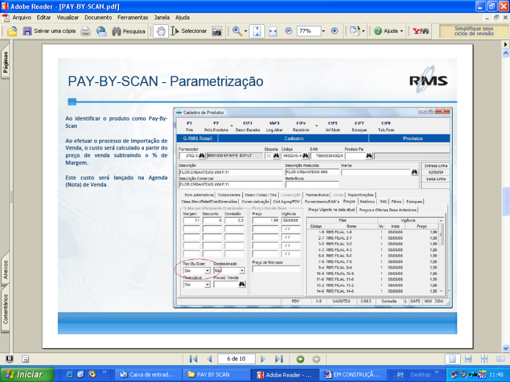Click the rotate pages icon

[355, 31]
